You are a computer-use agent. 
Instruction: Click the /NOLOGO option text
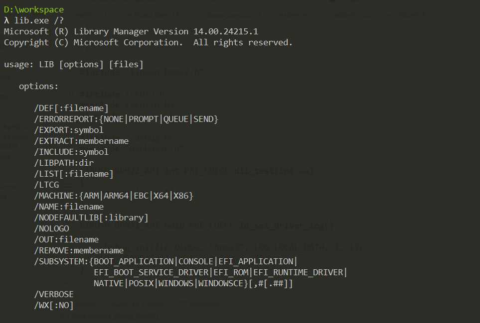(x=51, y=228)
